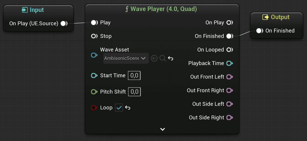307x141 pixels.
Task: Browse to the wave asset with magnifier icon
Action: (163, 58)
